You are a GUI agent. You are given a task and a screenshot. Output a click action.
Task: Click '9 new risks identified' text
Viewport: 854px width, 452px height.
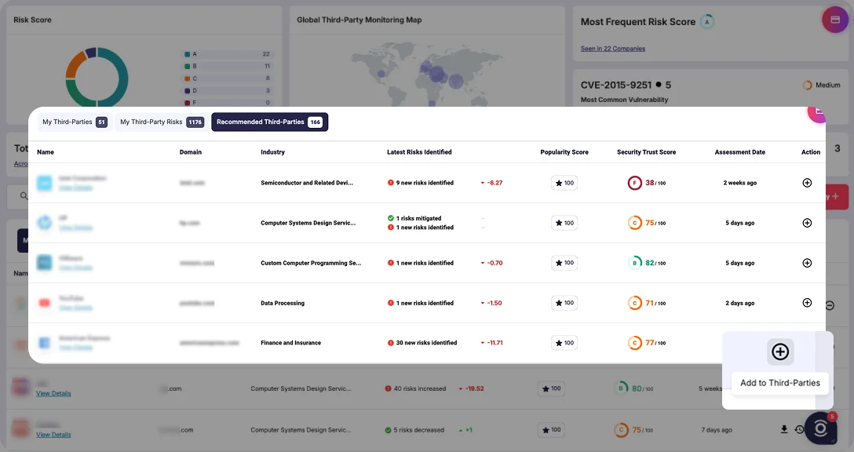click(425, 183)
